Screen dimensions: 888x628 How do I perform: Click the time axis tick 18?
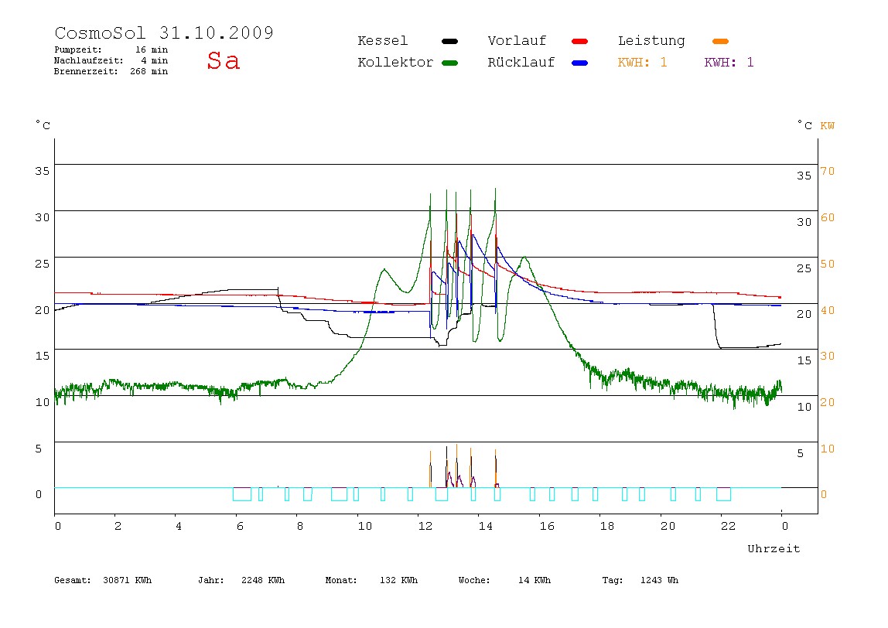tap(607, 526)
